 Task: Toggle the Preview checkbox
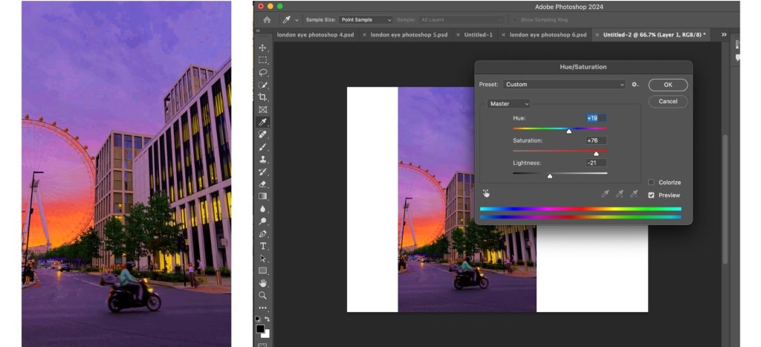[651, 195]
